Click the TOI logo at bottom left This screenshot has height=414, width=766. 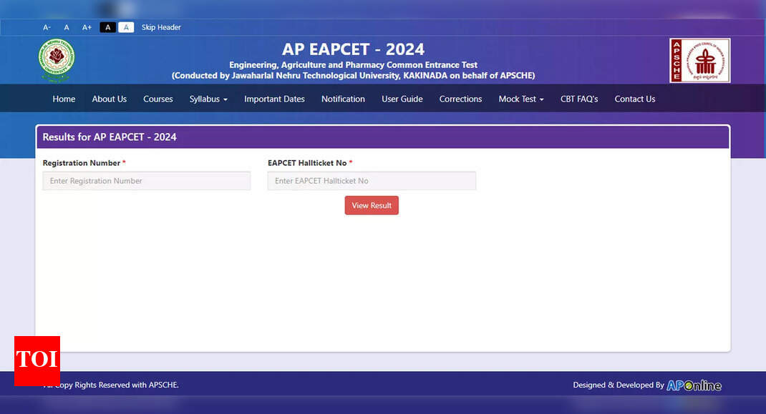(37, 360)
